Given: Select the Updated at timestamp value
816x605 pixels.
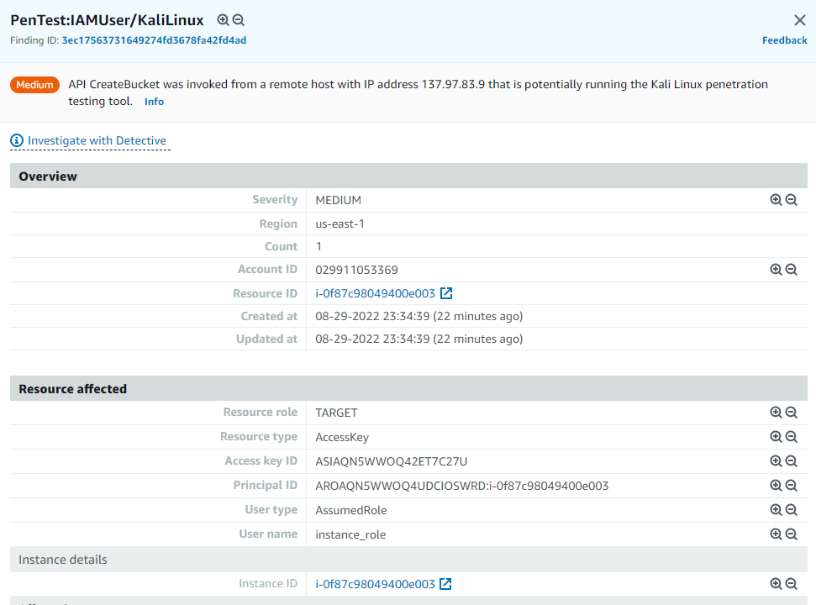Looking at the screenshot, I should pos(419,339).
